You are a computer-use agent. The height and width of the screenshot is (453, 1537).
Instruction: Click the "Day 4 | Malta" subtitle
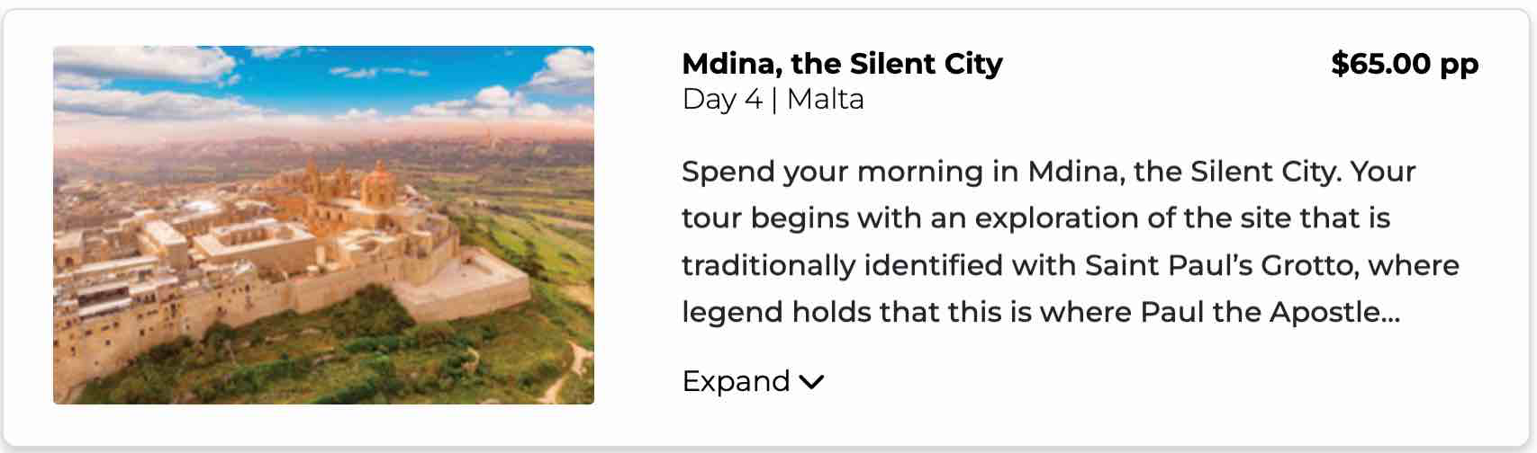(x=773, y=99)
